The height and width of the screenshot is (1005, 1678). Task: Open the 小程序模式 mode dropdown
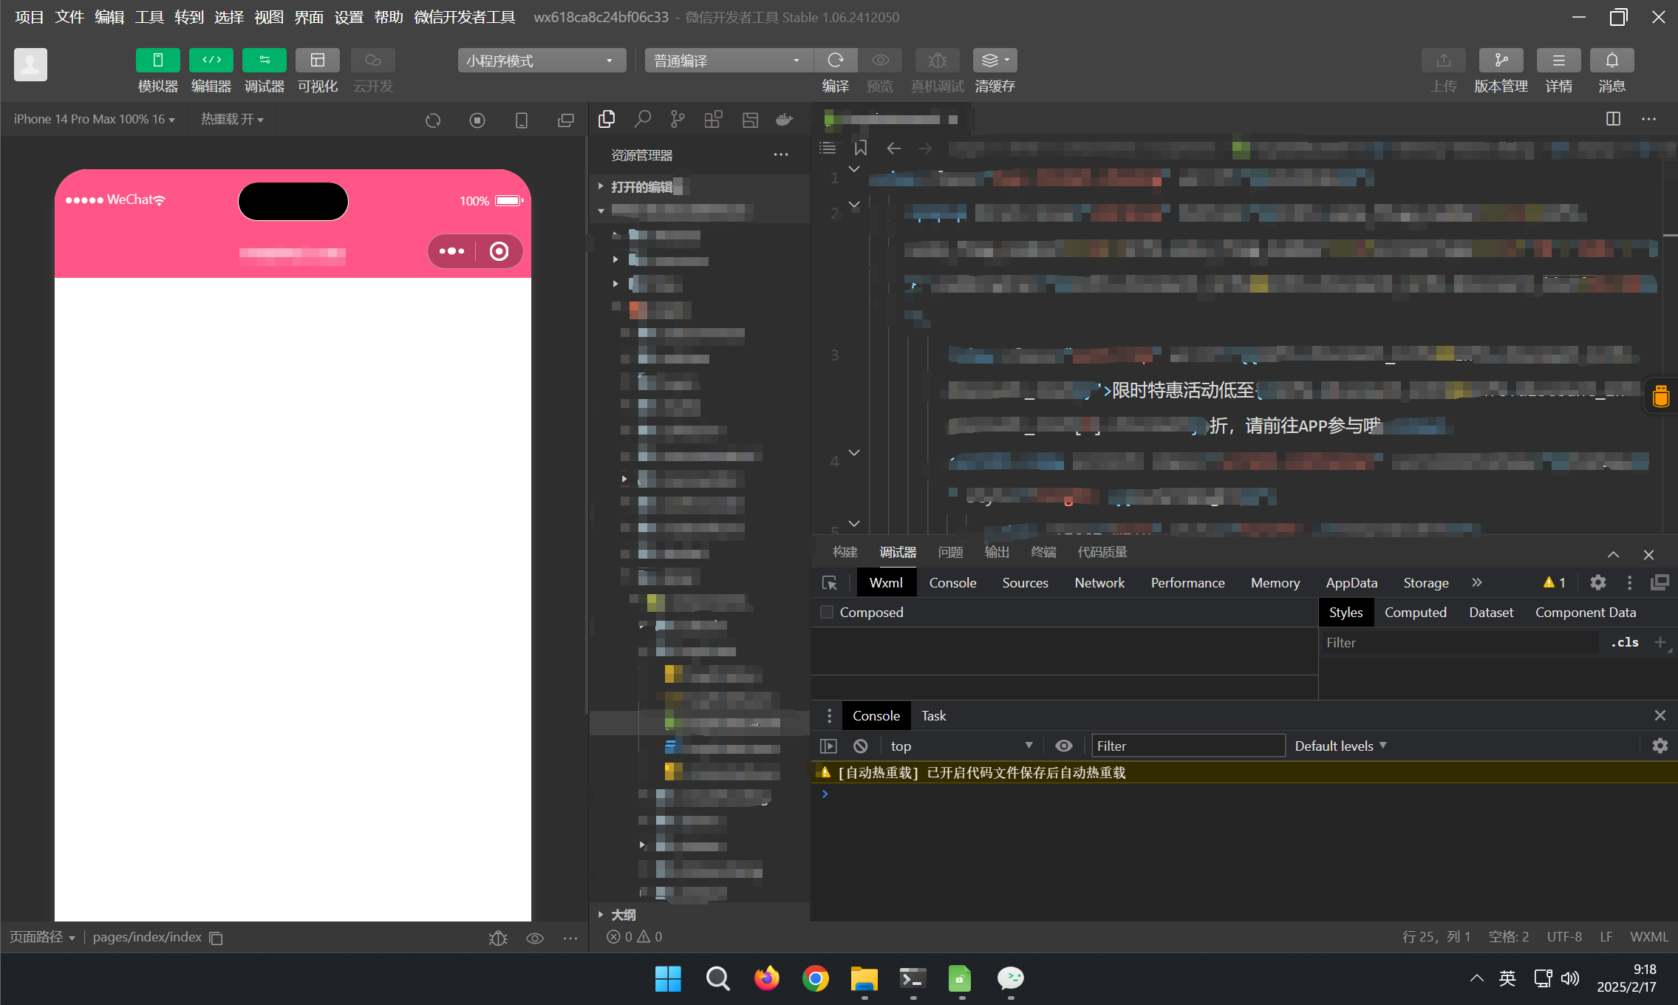[541, 61]
